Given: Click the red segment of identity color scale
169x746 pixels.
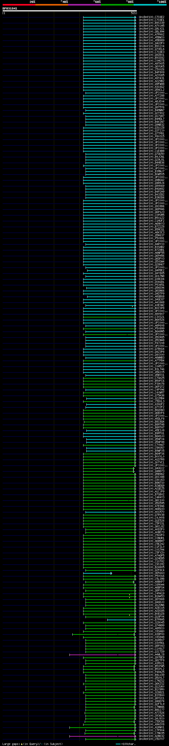Looking at the screenshot, I should coord(19,5).
